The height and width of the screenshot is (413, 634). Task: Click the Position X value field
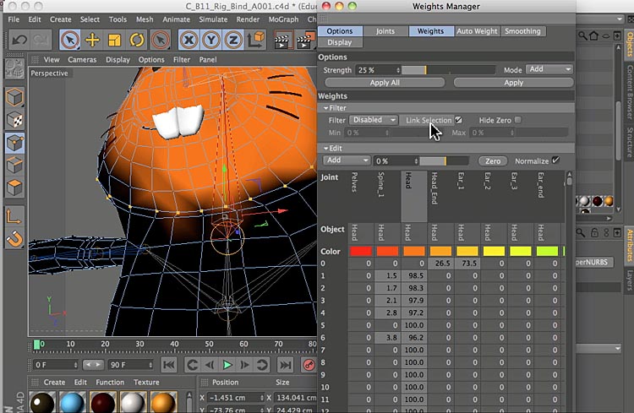[x=235, y=398]
